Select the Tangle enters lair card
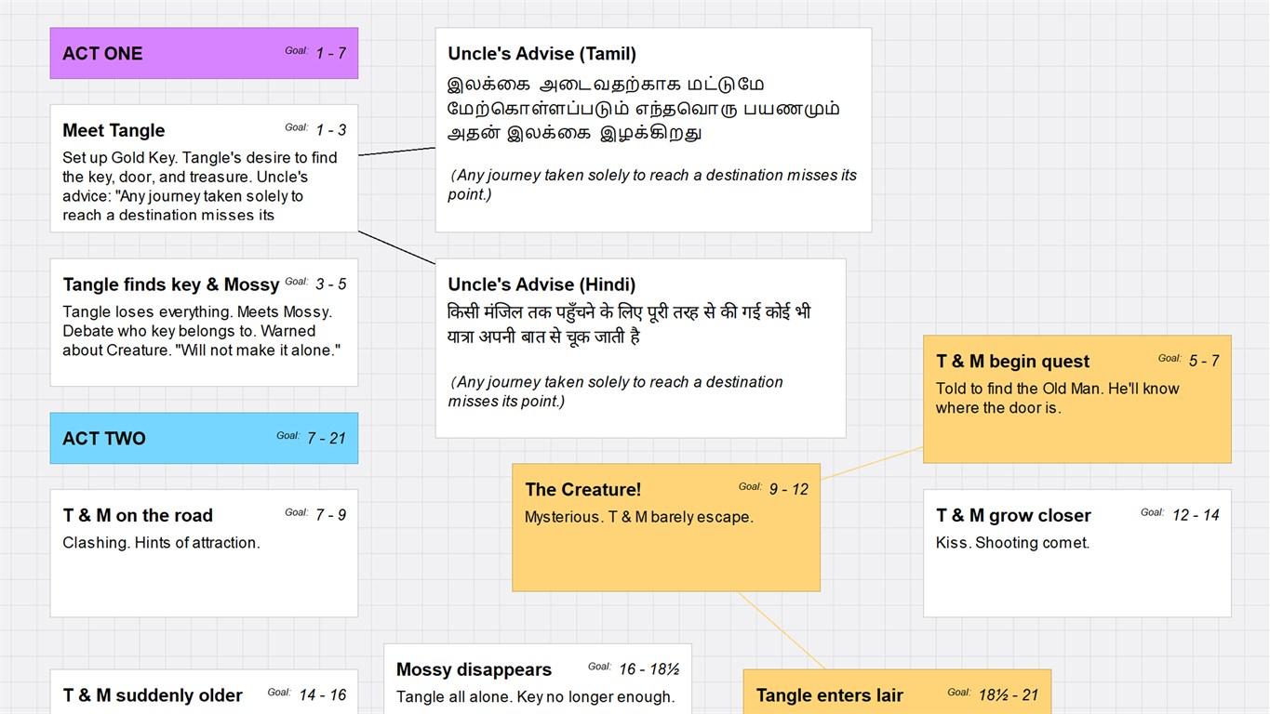This screenshot has width=1270, height=714. click(x=830, y=695)
